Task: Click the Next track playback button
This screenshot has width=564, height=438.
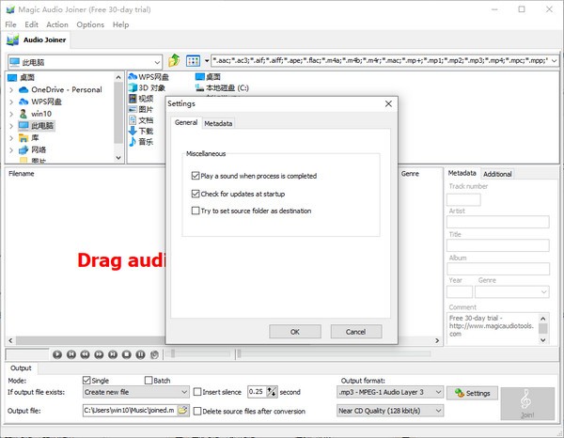Action: [113, 354]
